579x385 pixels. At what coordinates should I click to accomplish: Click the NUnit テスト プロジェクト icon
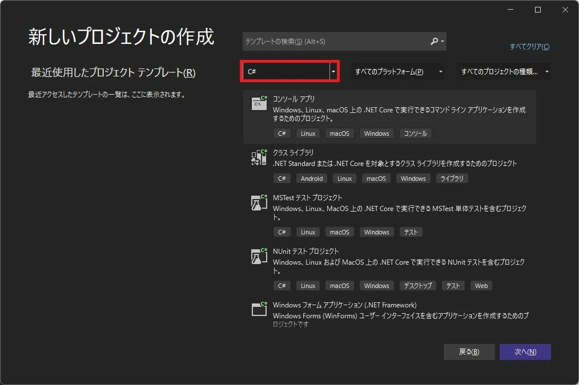tap(259, 256)
